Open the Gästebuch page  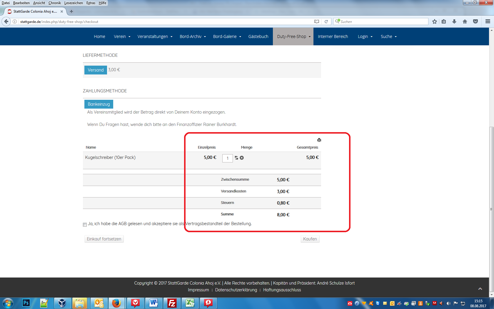pos(258,36)
